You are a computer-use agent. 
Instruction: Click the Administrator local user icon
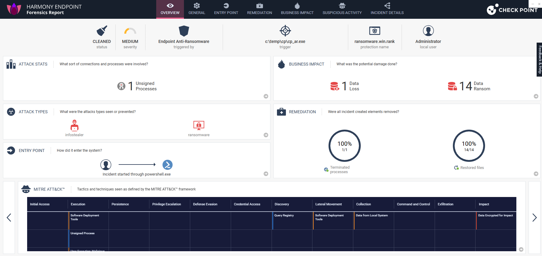[428, 31]
